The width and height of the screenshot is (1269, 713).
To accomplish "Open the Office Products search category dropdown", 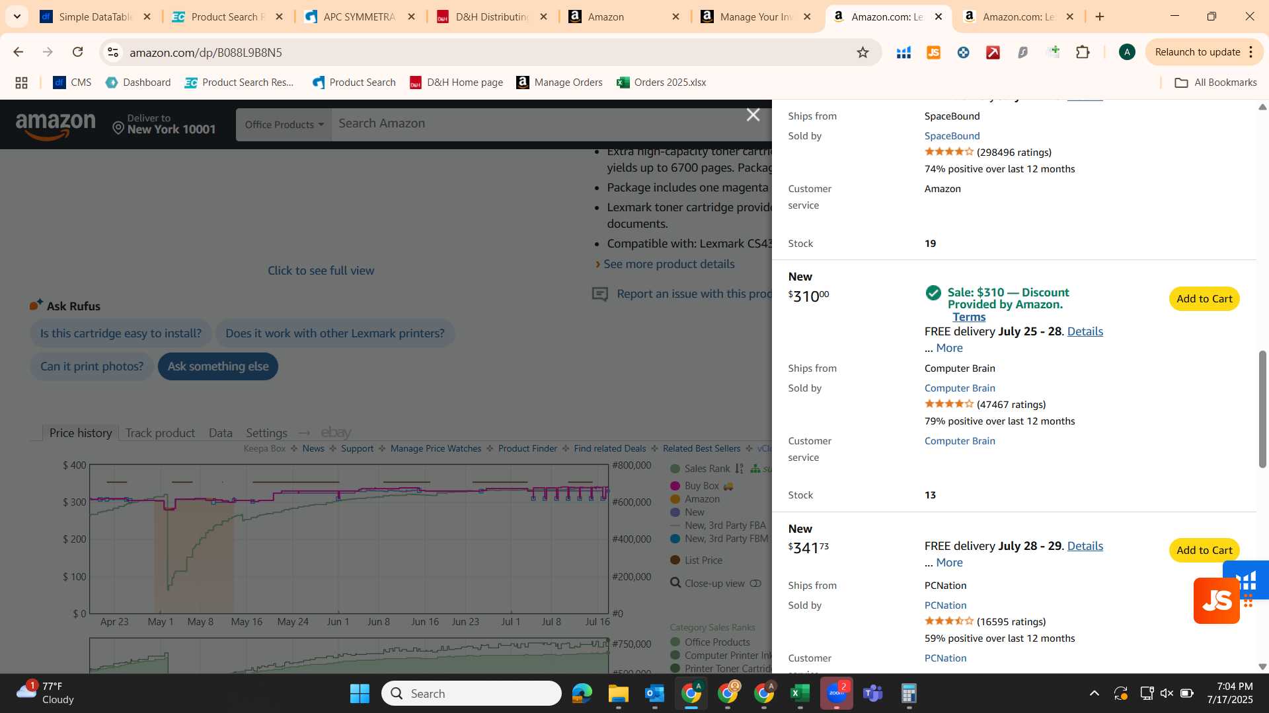I will point(284,124).
